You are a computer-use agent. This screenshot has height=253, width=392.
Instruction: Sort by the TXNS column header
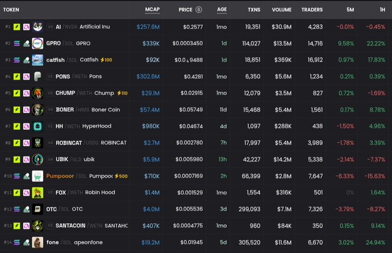[x=254, y=10]
